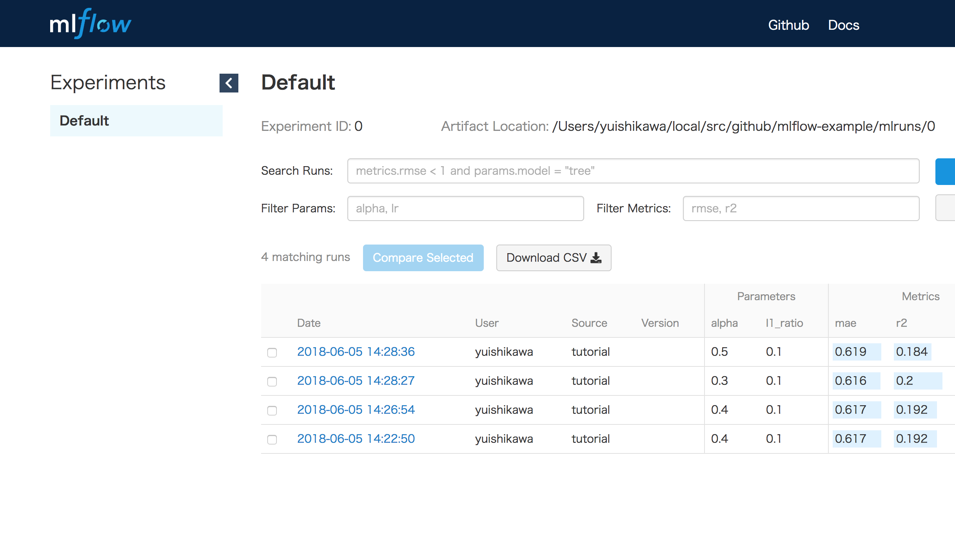955x551 pixels.
Task: Check the checkbox for run 2018-06-05 14:26:54
Action: (272, 411)
